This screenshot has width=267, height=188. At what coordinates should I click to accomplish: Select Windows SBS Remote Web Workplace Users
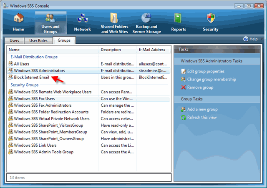click(53, 92)
